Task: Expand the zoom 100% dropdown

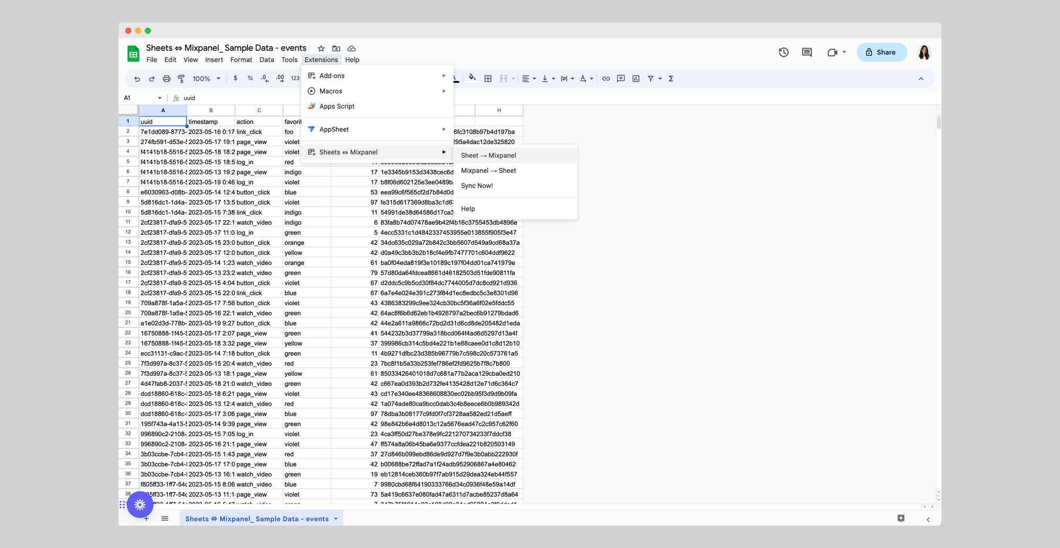Action: pos(206,78)
